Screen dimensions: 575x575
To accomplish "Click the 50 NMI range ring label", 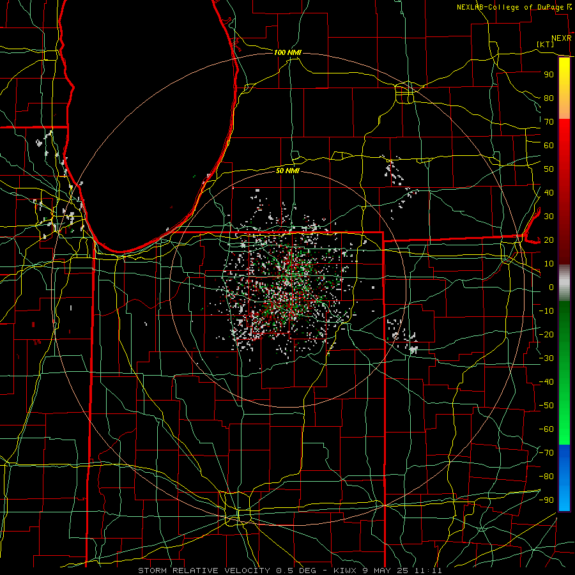I will (287, 171).
